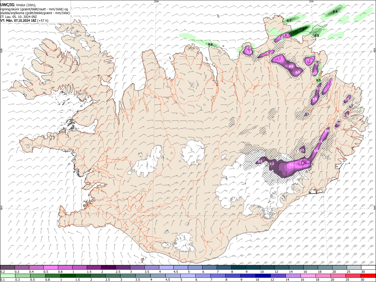Select the 20 swatch in the upper legend row
The height and width of the screenshot is (282, 376).
(x=339, y=267)
